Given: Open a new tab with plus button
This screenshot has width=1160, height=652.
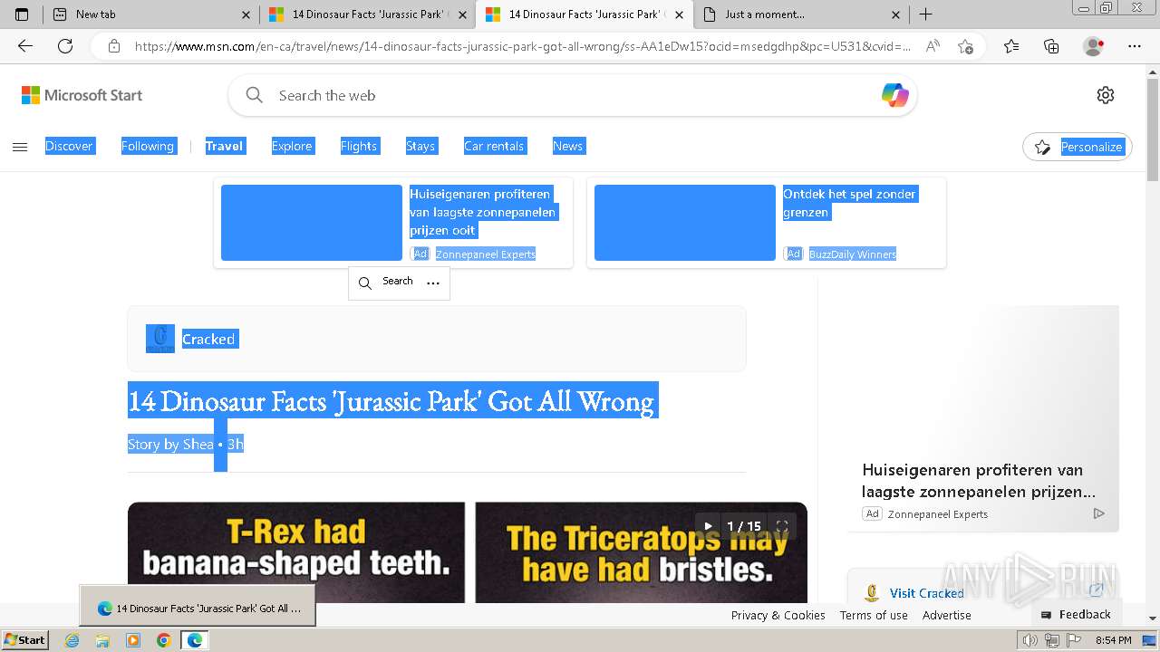Looking at the screenshot, I should point(925,14).
